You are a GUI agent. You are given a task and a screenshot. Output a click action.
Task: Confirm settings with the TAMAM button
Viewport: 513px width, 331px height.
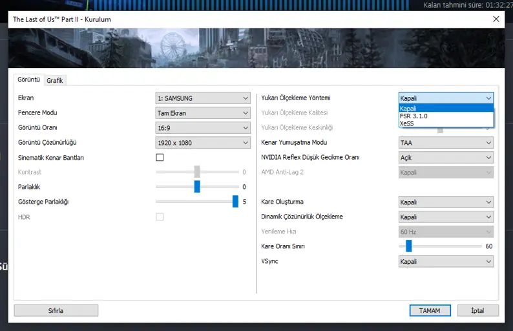point(430,310)
